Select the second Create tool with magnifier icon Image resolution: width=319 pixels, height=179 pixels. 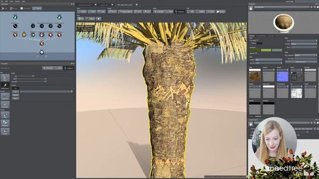[5, 105]
